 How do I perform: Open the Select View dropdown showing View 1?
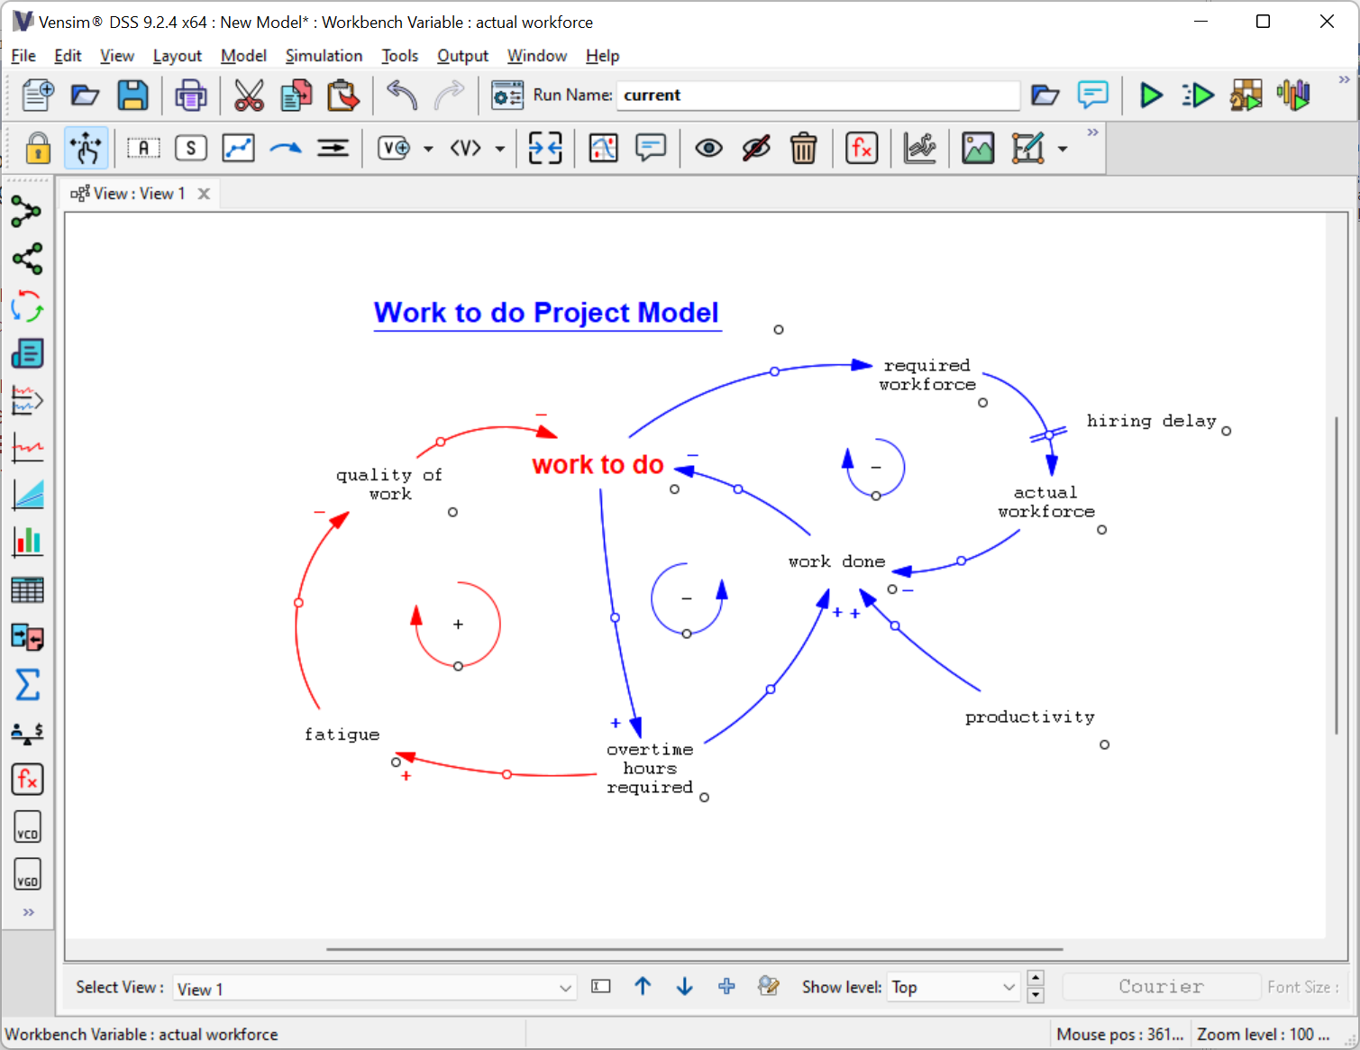point(374,988)
